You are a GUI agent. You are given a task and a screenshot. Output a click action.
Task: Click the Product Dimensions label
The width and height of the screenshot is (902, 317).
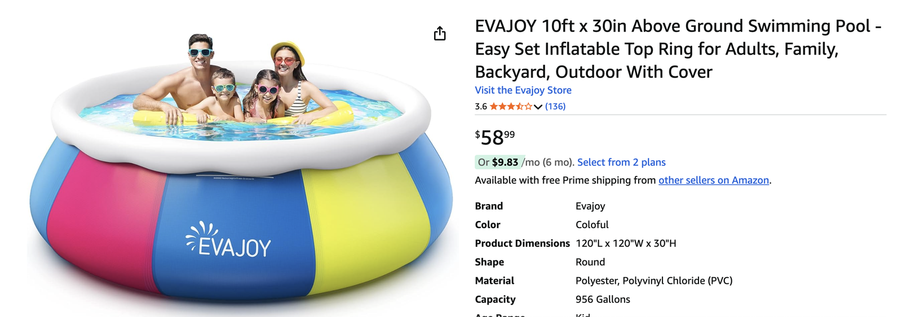tap(522, 243)
